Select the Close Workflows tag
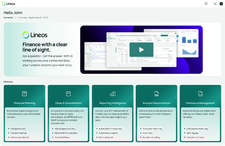The height and width of the screenshot is (146, 225). (x=61, y=137)
